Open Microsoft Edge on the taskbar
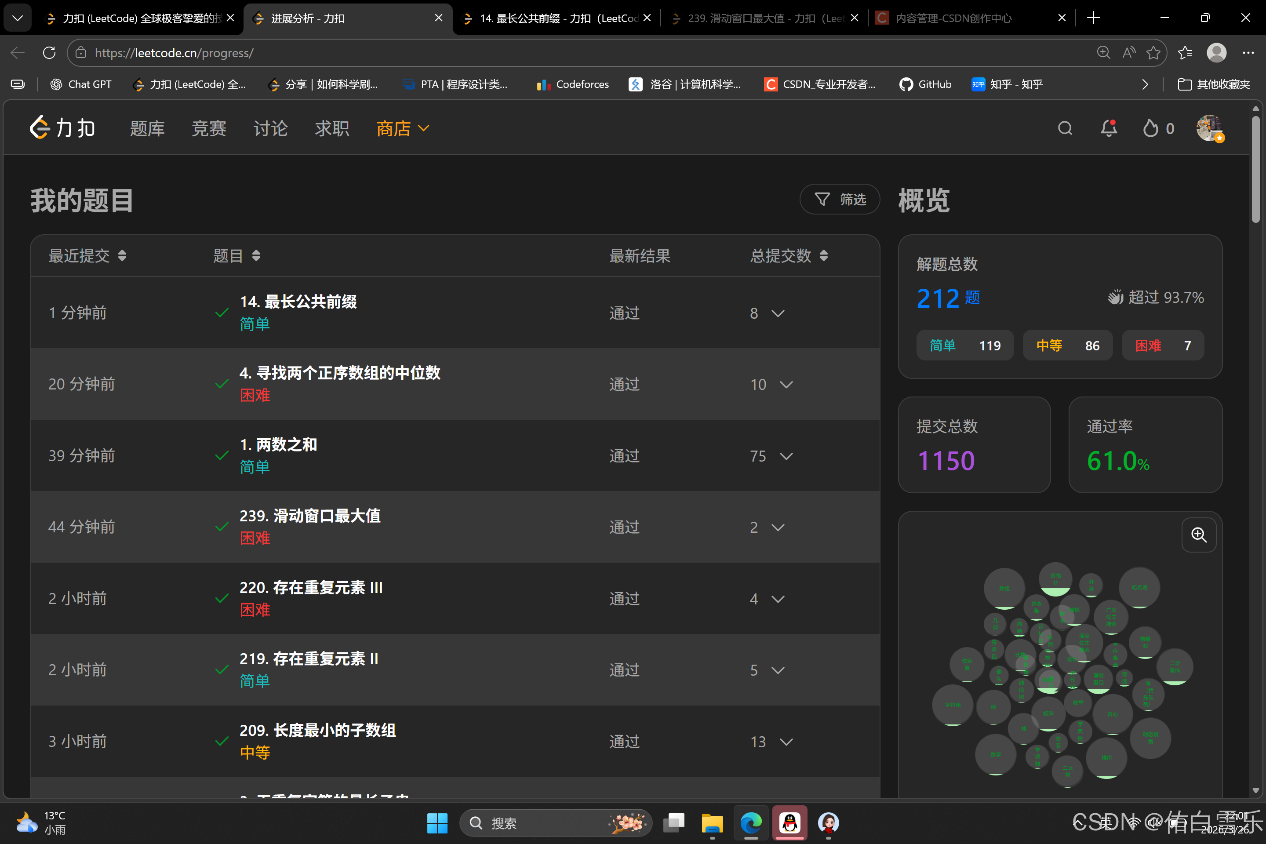 click(751, 822)
